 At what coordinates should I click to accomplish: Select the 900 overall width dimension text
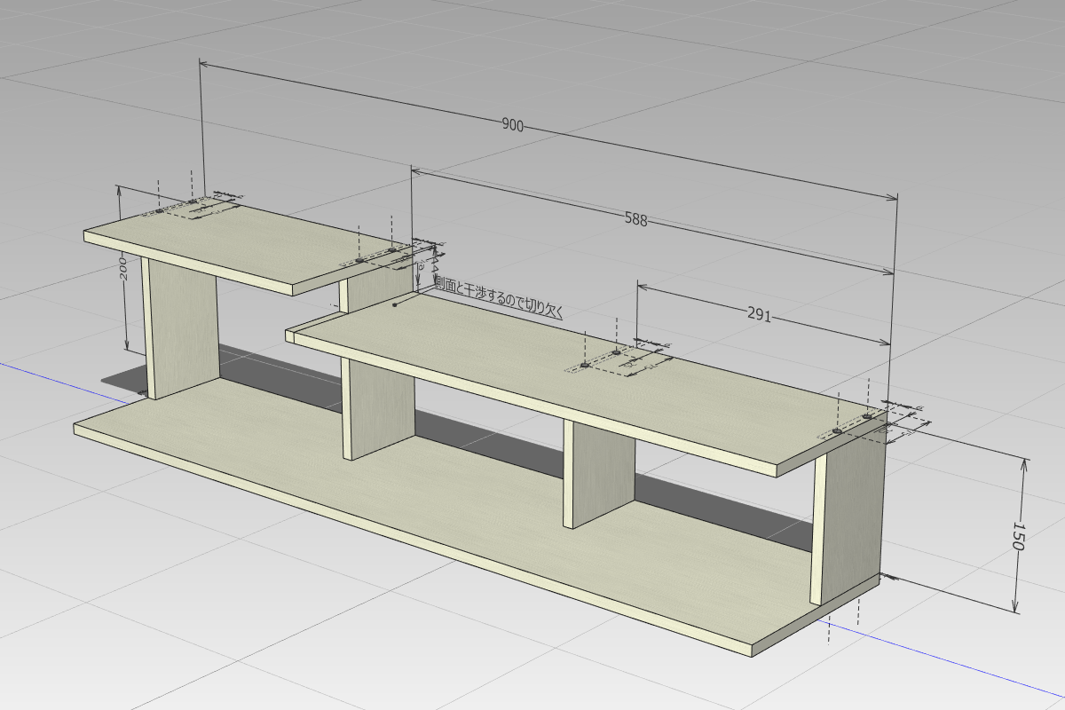point(512,126)
